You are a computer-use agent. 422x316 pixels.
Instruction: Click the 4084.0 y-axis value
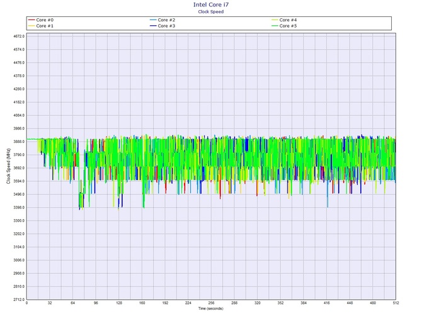point(19,115)
